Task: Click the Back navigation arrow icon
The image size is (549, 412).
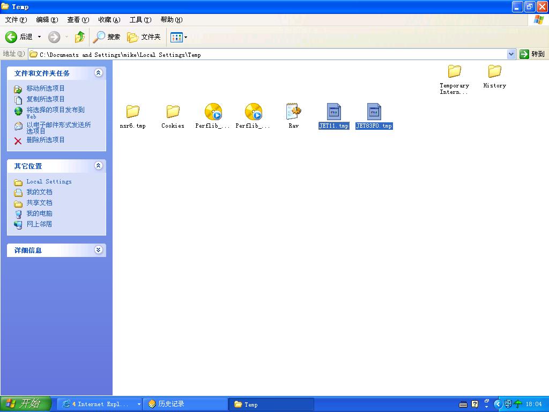Action: [11, 37]
